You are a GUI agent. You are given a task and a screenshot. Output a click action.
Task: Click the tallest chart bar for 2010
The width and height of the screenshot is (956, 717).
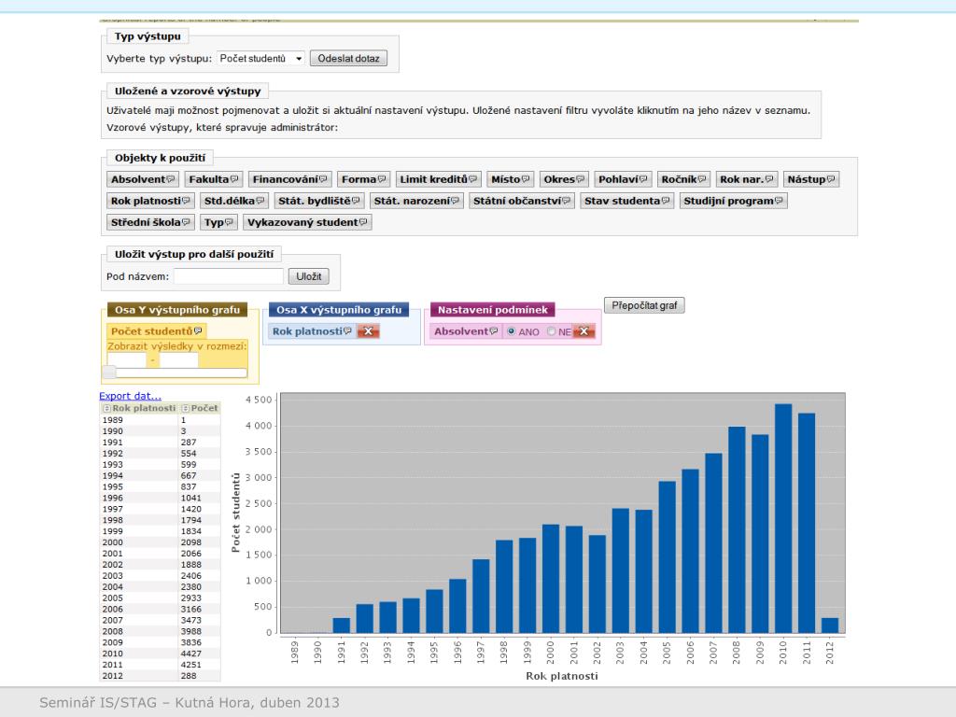pos(783,518)
